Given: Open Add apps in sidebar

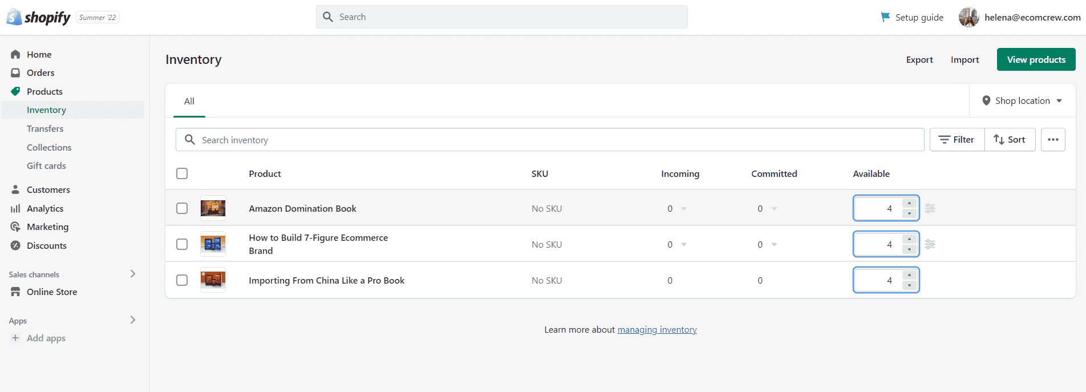Looking at the screenshot, I should [46, 338].
